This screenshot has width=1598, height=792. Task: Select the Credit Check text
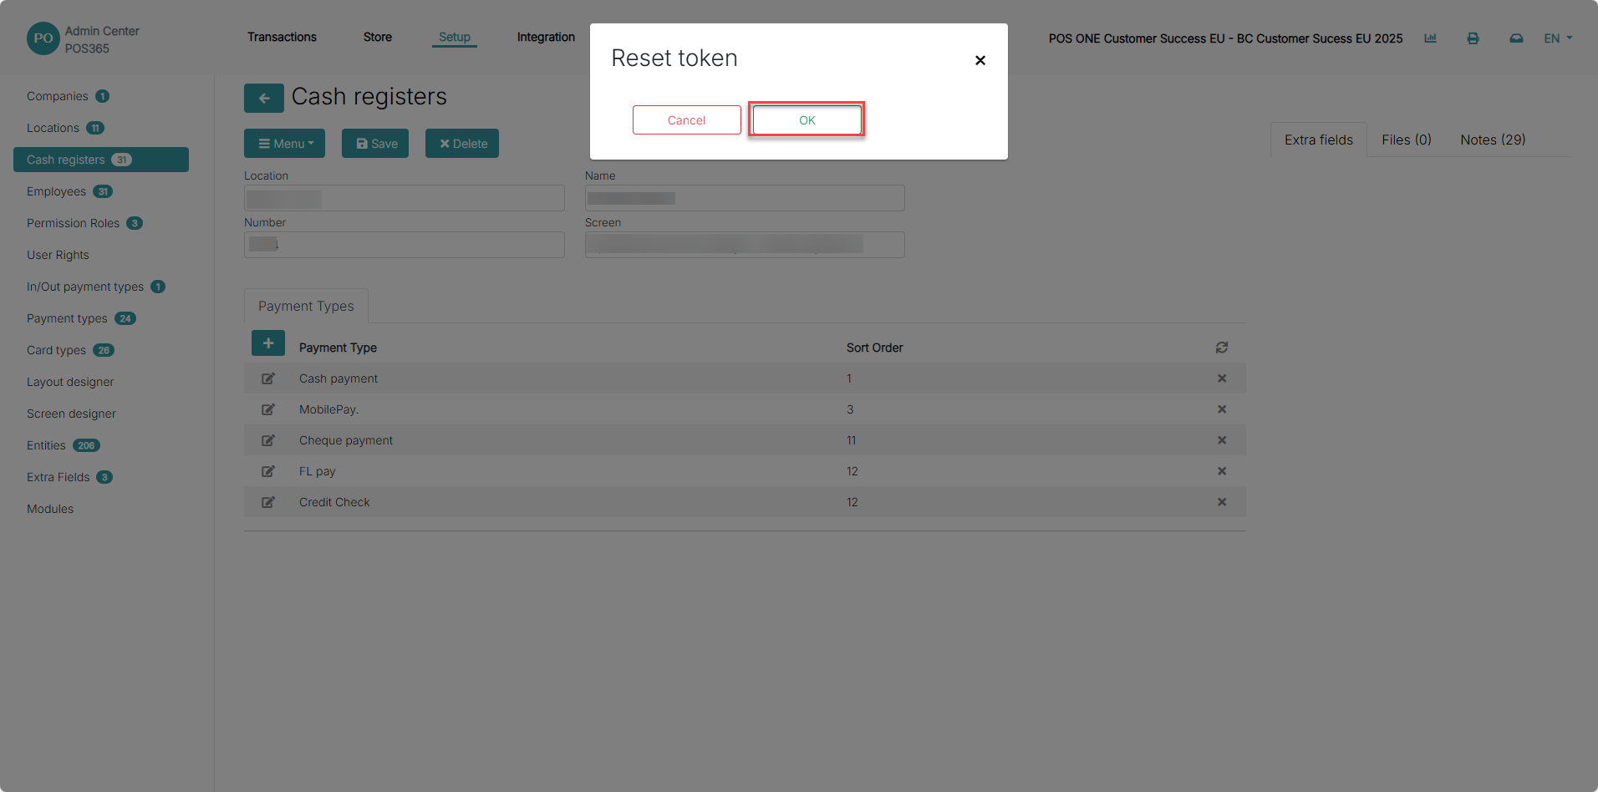[334, 502]
